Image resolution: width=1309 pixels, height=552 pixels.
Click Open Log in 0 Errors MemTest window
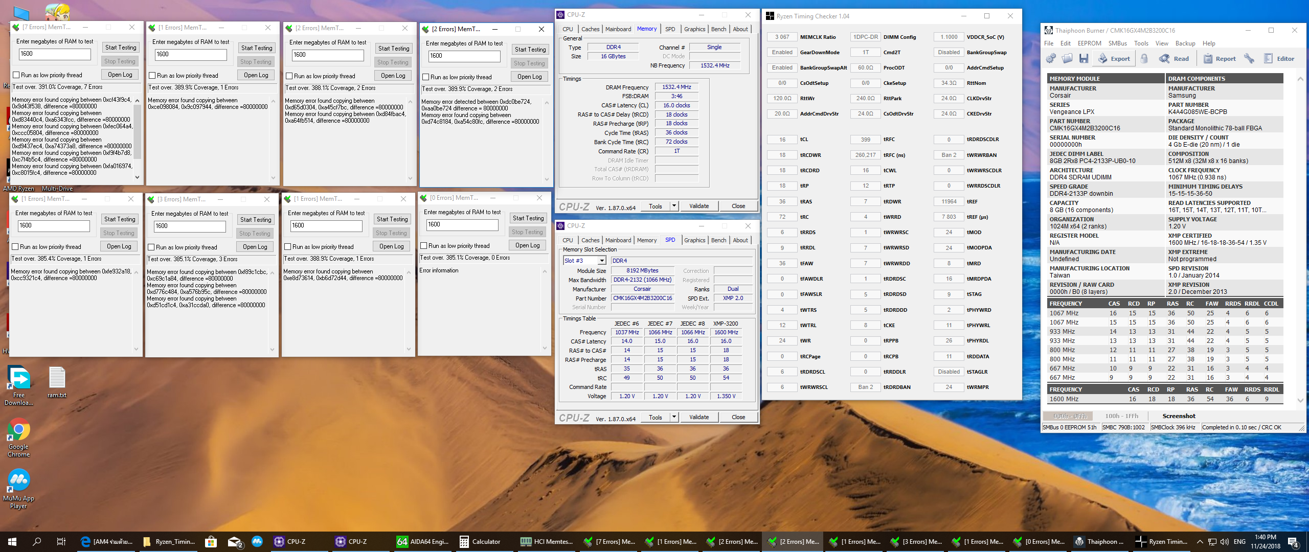click(x=528, y=245)
